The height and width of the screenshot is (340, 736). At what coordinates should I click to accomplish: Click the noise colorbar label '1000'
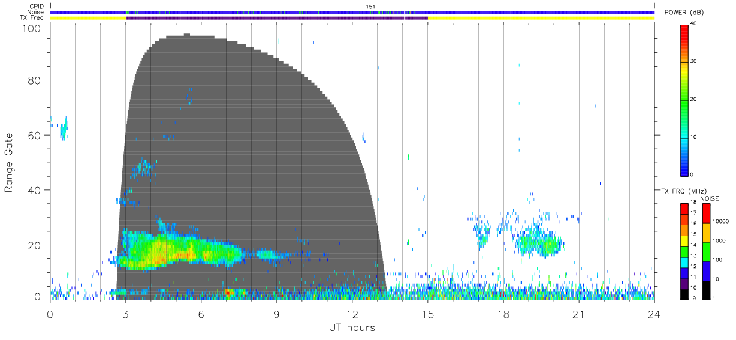click(x=720, y=240)
